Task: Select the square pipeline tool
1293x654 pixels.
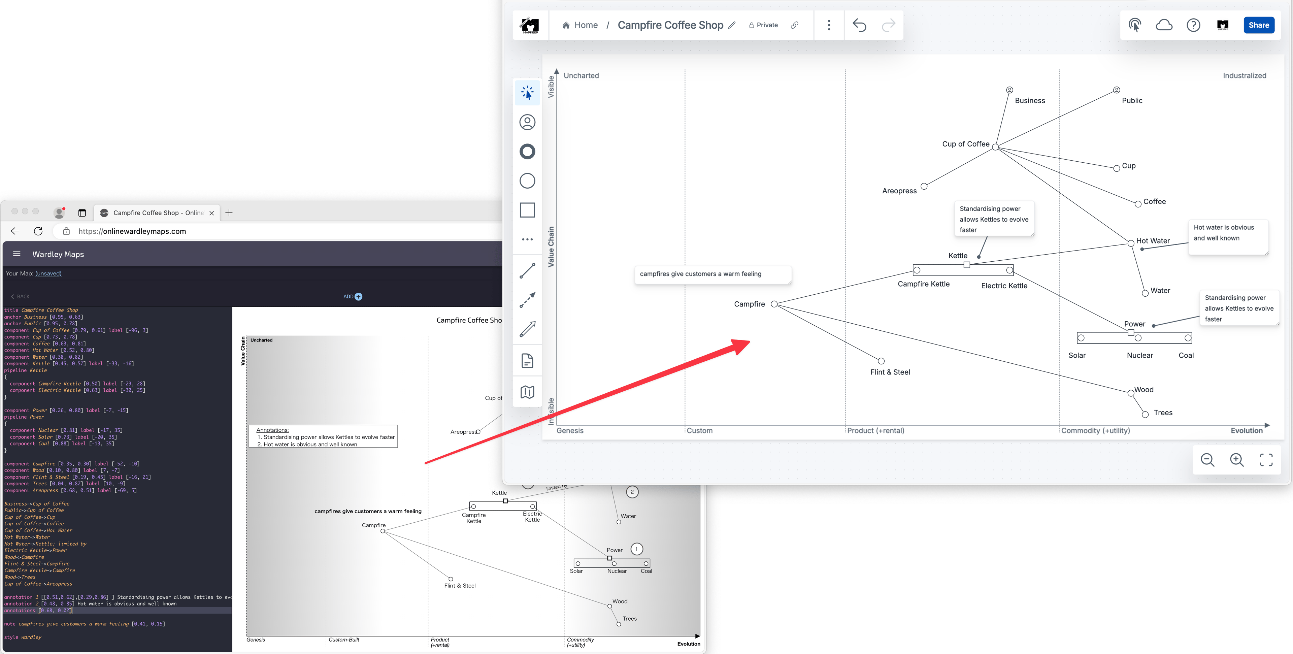Action: tap(527, 210)
